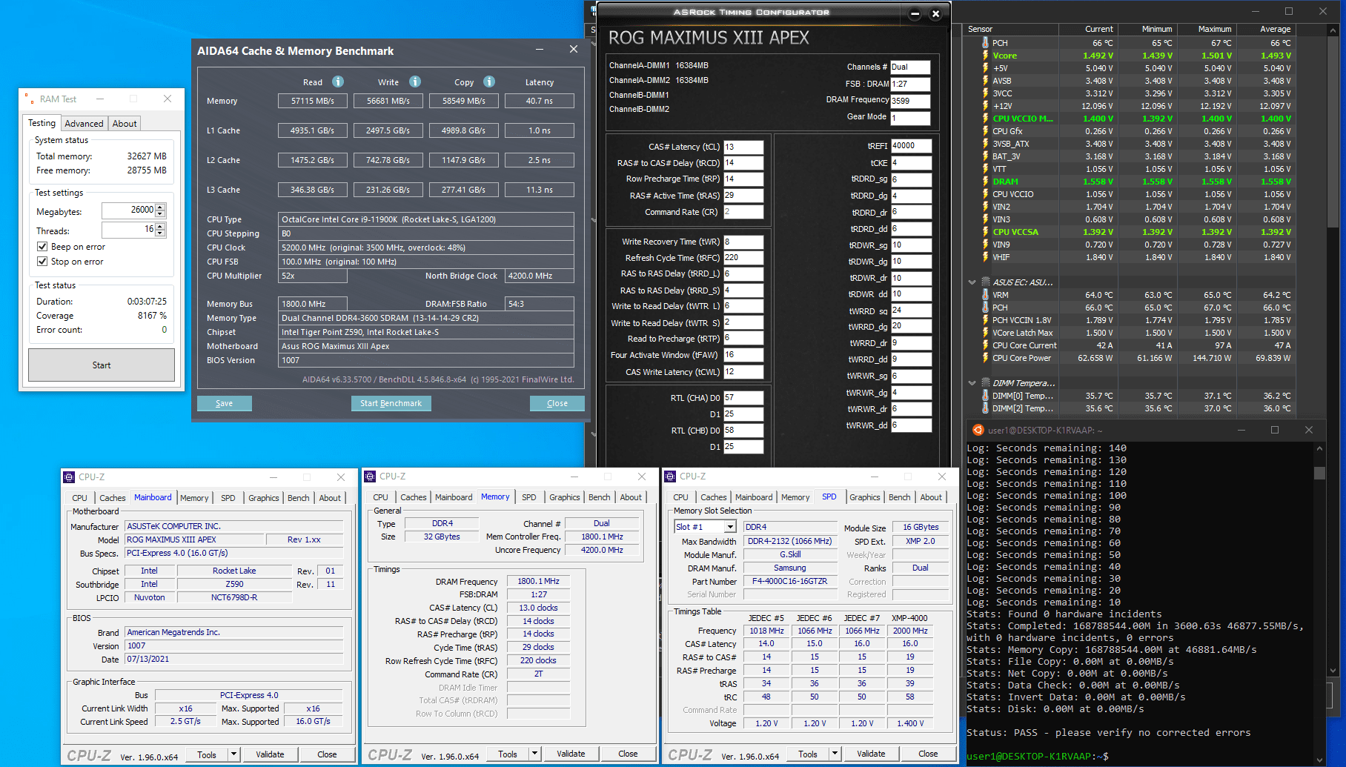Click the ASUS EC sensor group chip icon

(986, 282)
